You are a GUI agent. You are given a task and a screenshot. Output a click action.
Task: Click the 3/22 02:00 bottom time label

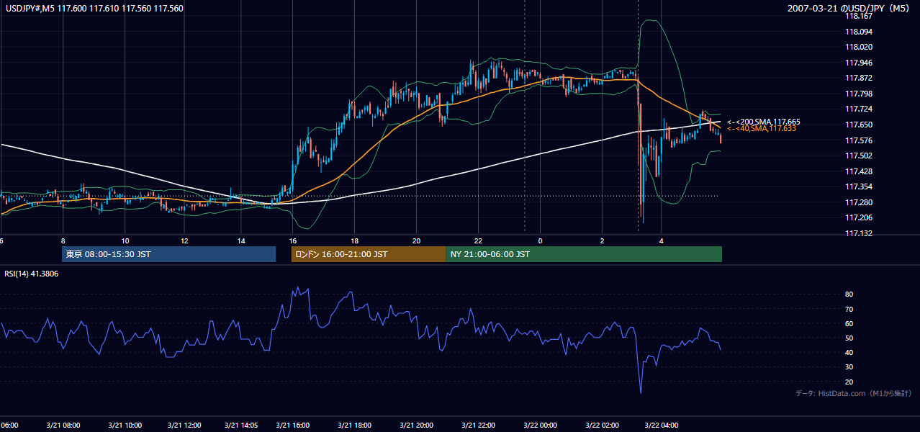point(602,426)
